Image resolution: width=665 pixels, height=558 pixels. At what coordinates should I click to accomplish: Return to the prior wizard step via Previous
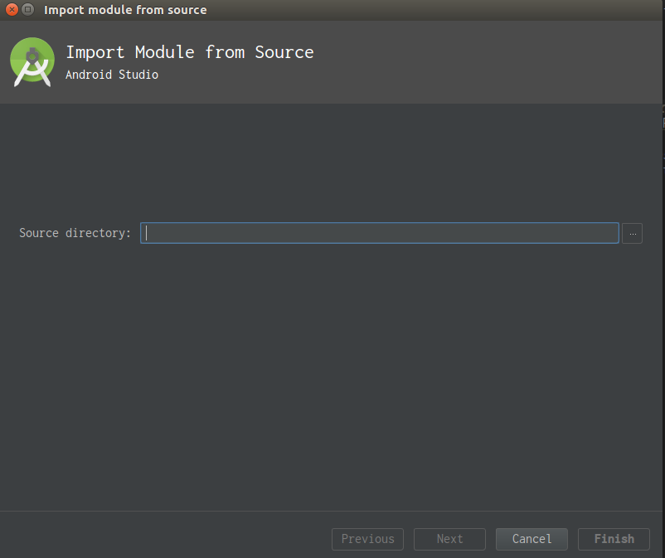(x=367, y=539)
